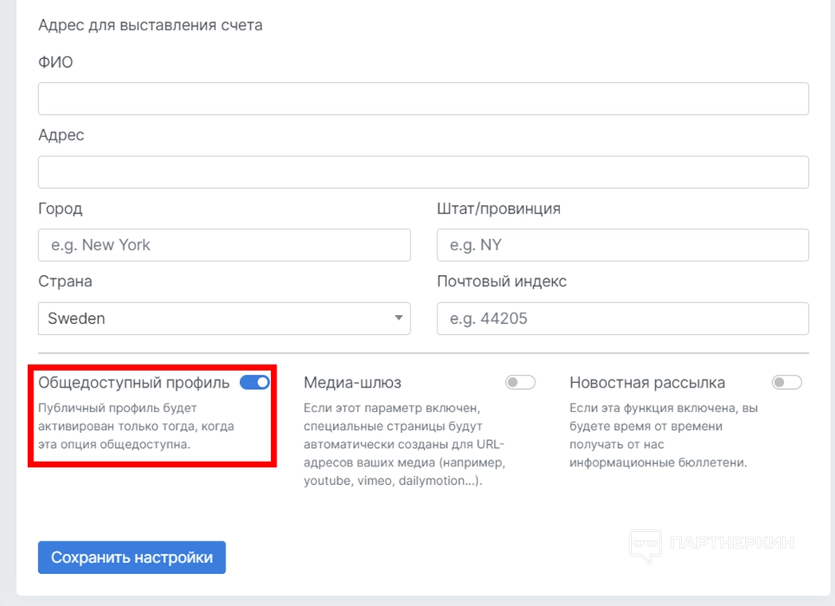Click into the Адрес input box

[x=423, y=172]
